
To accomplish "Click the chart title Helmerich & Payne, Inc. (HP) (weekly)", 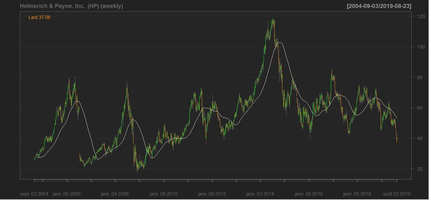I will [71, 6].
